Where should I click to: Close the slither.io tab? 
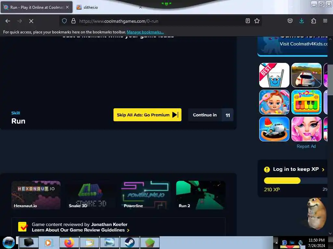(140, 7)
